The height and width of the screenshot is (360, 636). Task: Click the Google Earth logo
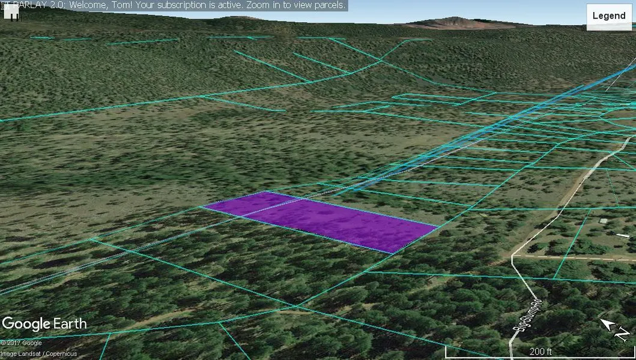click(44, 324)
